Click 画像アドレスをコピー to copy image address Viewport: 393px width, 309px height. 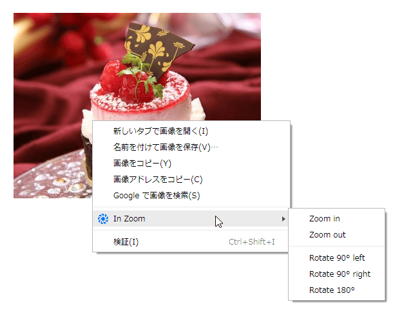coord(158,180)
